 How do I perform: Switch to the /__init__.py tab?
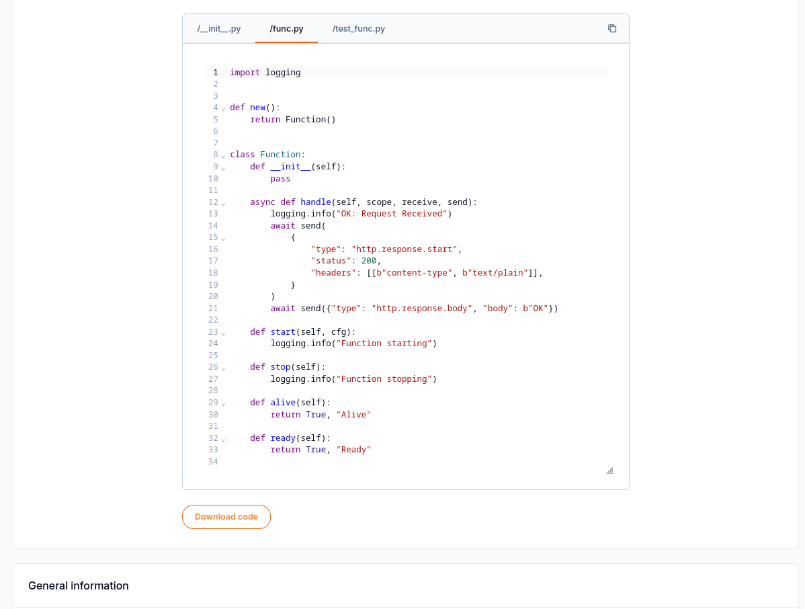(218, 29)
